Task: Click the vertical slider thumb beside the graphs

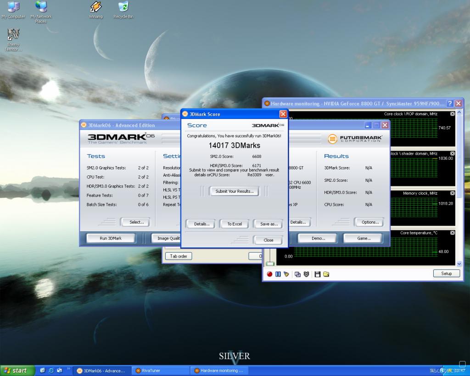Action: (x=270, y=264)
